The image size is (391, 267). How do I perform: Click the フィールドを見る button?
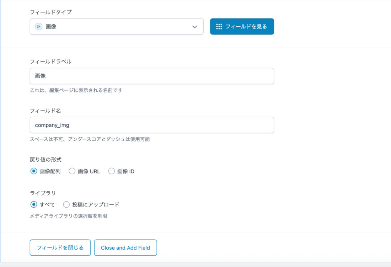pyautogui.click(x=242, y=26)
